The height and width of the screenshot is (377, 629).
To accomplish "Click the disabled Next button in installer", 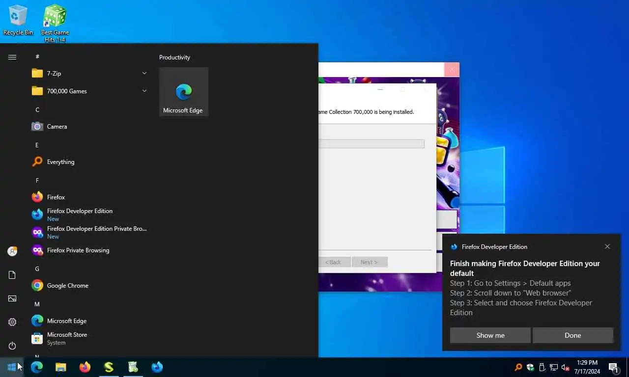I will click(370, 262).
